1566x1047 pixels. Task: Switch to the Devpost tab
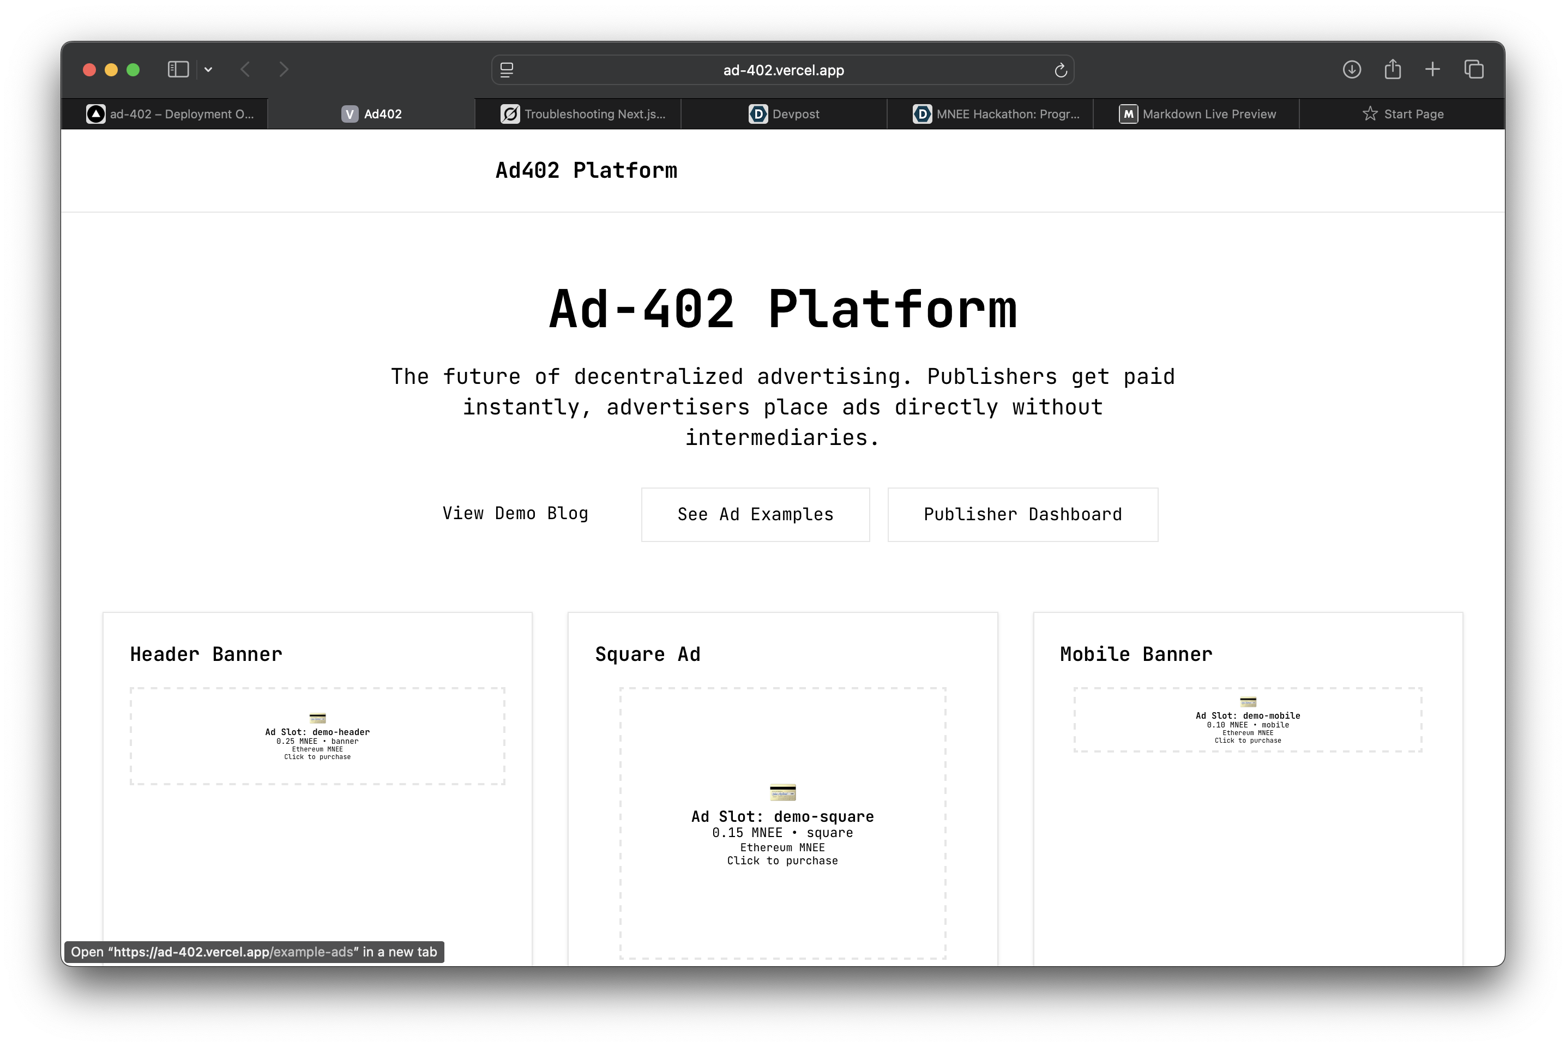(x=784, y=114)
